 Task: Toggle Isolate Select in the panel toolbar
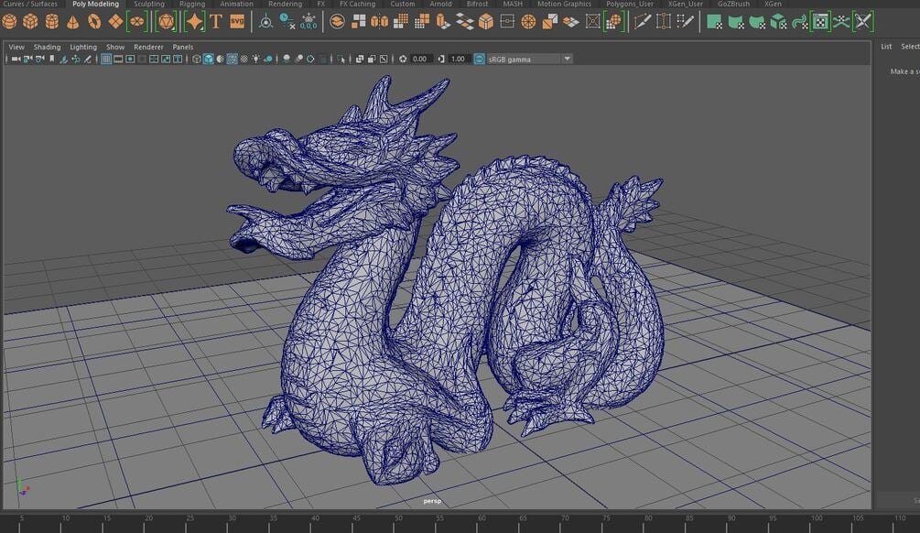[341, 60]
